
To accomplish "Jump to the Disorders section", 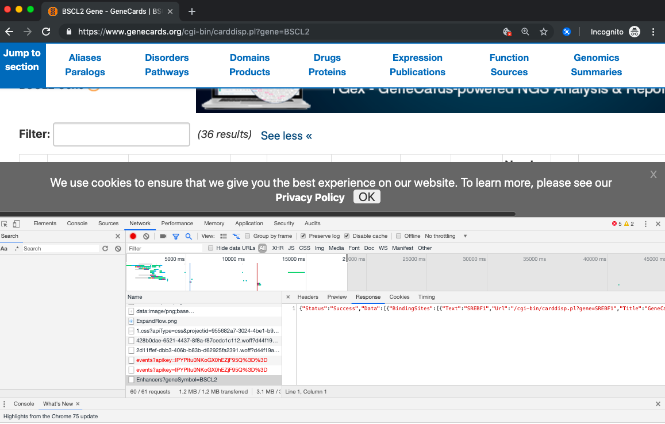I will coord(167,57).
